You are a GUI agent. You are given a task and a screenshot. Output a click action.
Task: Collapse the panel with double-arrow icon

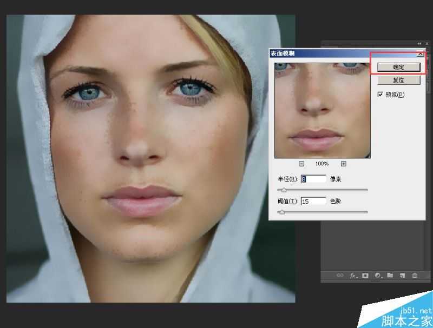419,44
